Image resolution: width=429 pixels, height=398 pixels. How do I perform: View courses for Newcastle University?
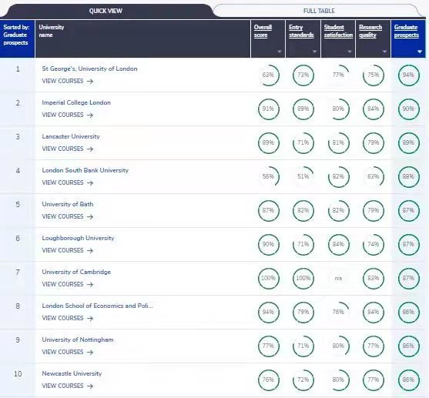pos(68,386)
